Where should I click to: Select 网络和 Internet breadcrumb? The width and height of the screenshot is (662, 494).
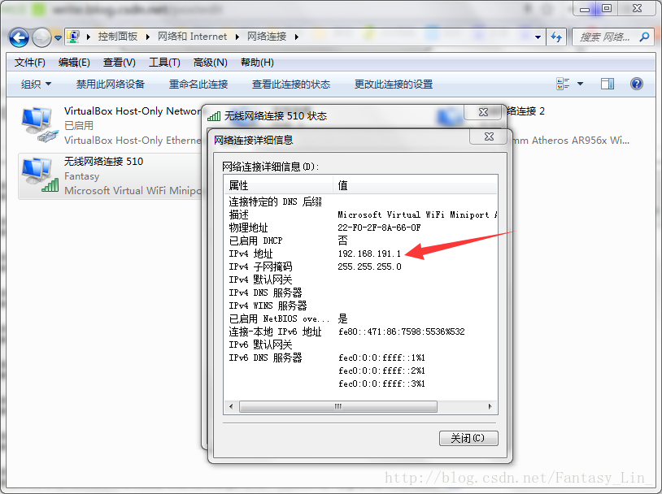coord(192,37)
